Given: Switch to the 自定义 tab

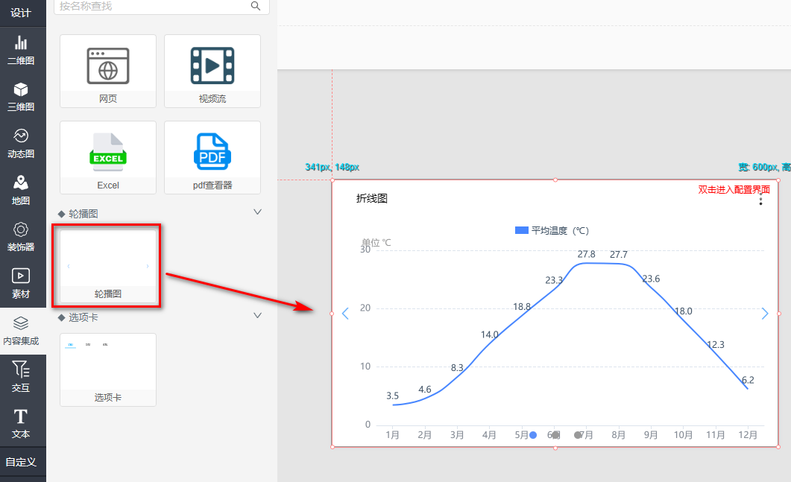Looking at the screenshot, I should (x=21, y=462).
